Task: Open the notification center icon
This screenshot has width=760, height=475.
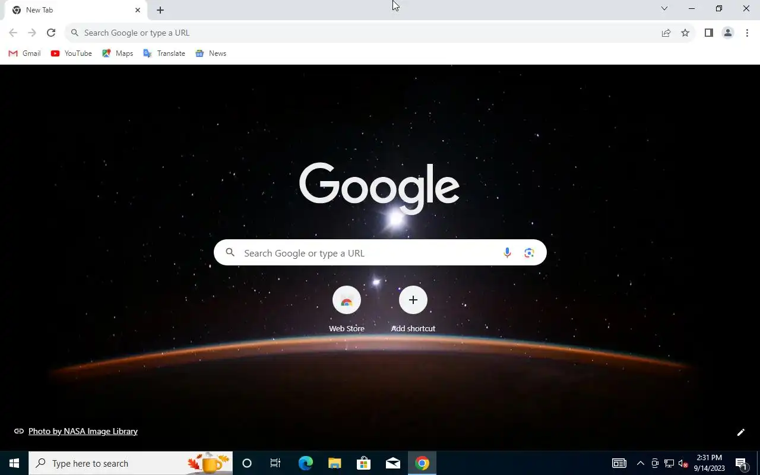Action: pos(741,463)
